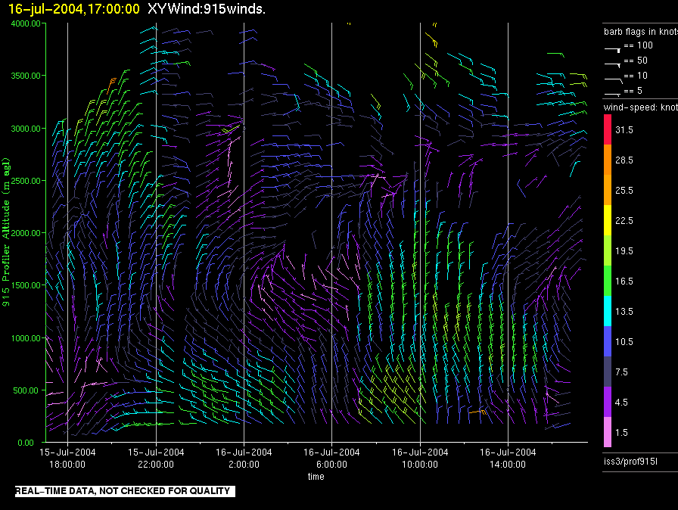This screenshot has width=678, height=510.
Task: Click the iss3/prof915l source label
Action: [x=630, y=462]
